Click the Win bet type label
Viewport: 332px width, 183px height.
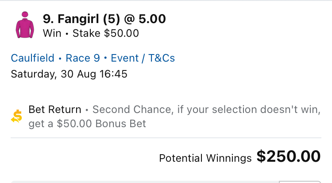click(x=52, y=33)
